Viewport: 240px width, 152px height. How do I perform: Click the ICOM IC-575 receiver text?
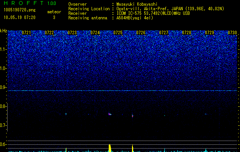(153, 13)
